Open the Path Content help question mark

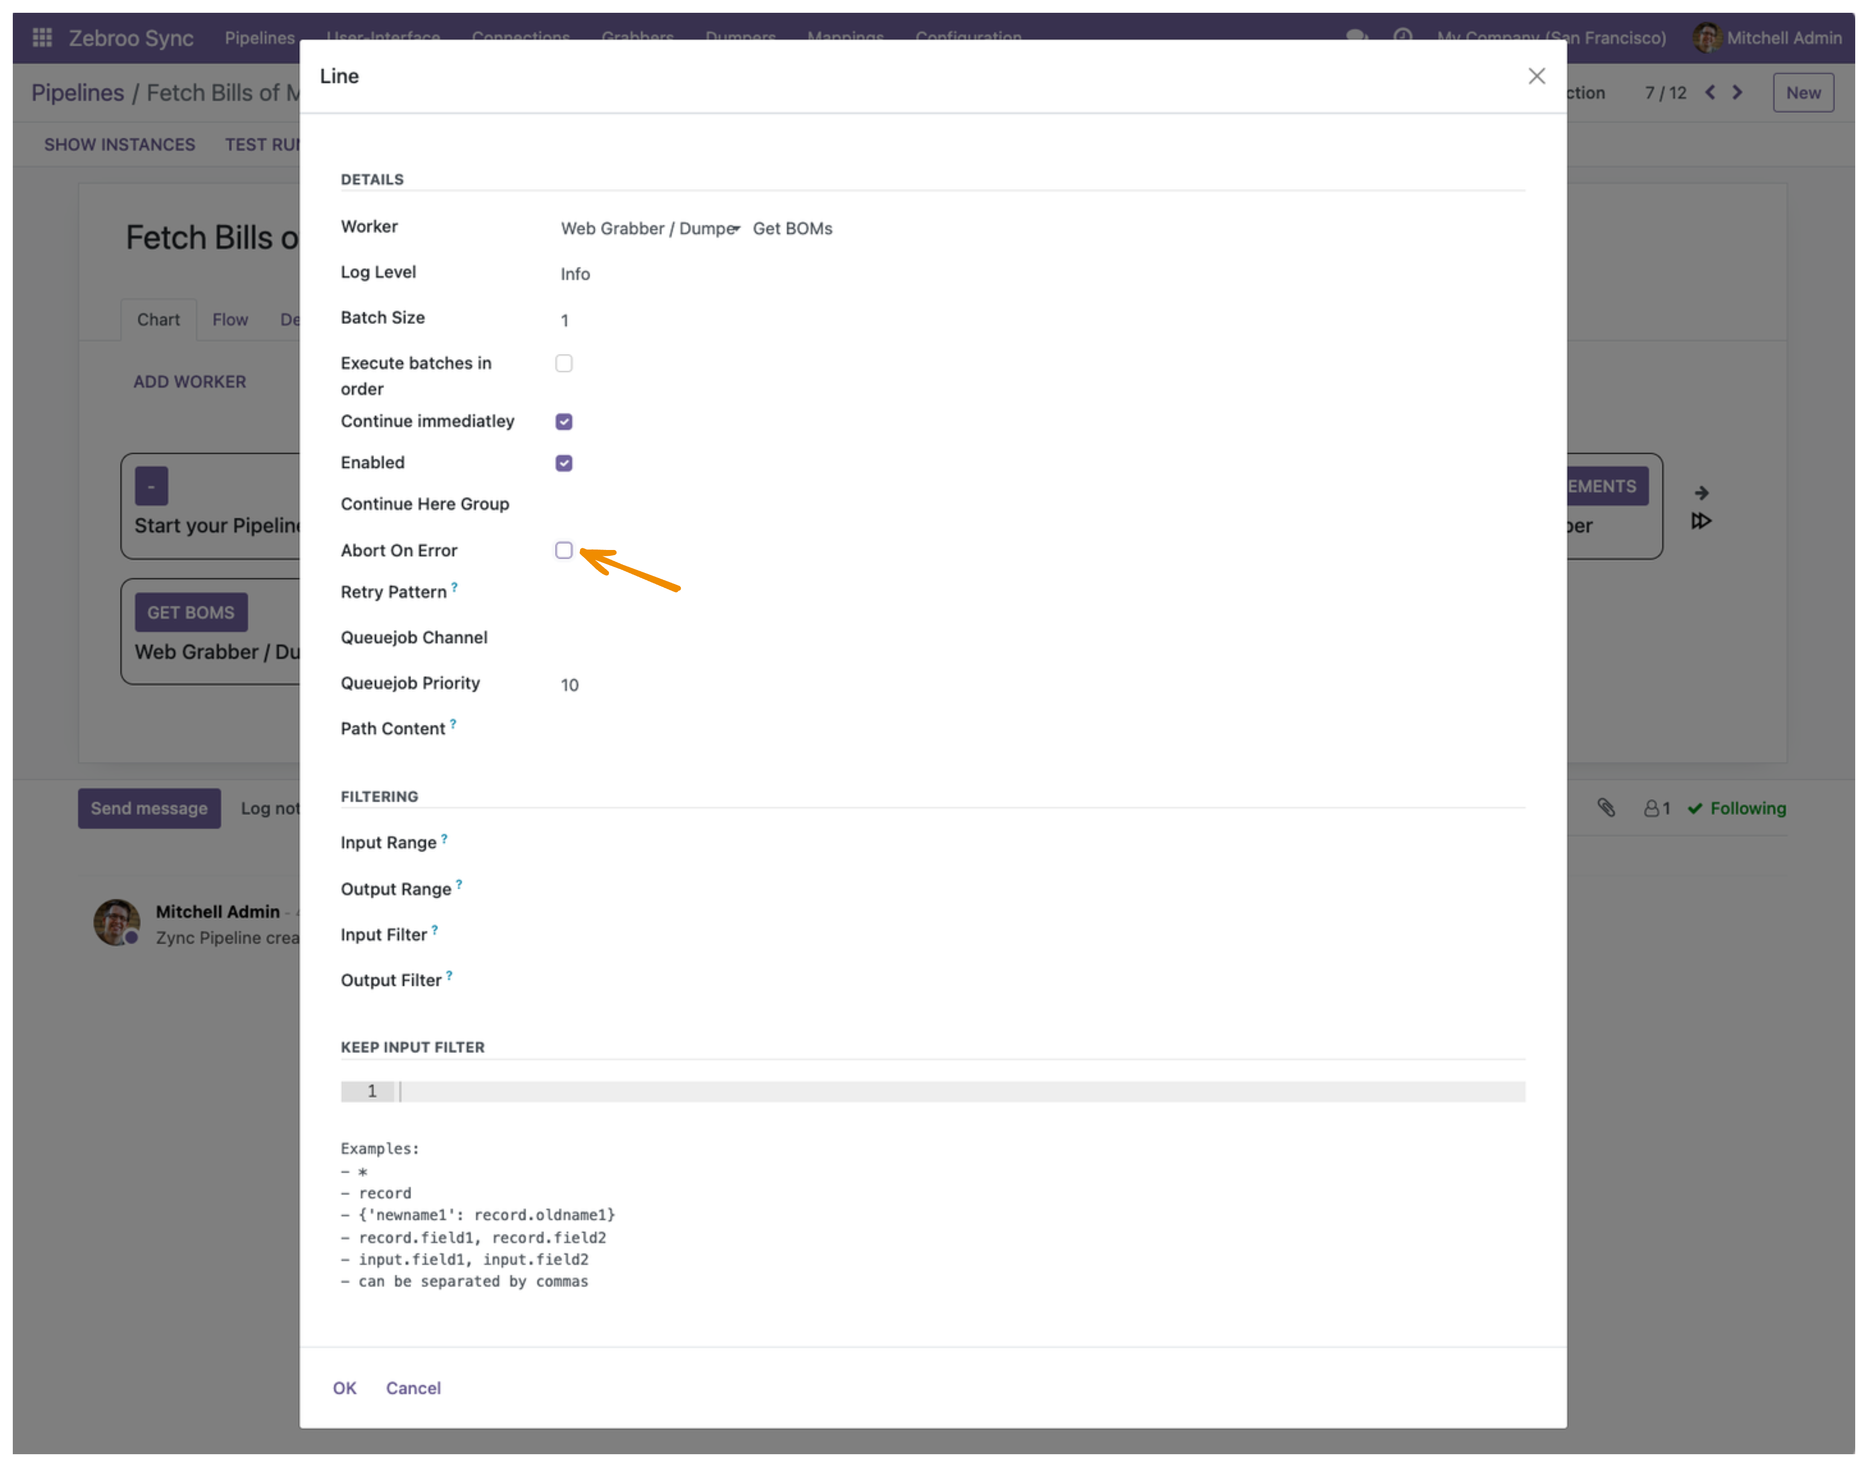pyautogui.click(x=453, y=724)
